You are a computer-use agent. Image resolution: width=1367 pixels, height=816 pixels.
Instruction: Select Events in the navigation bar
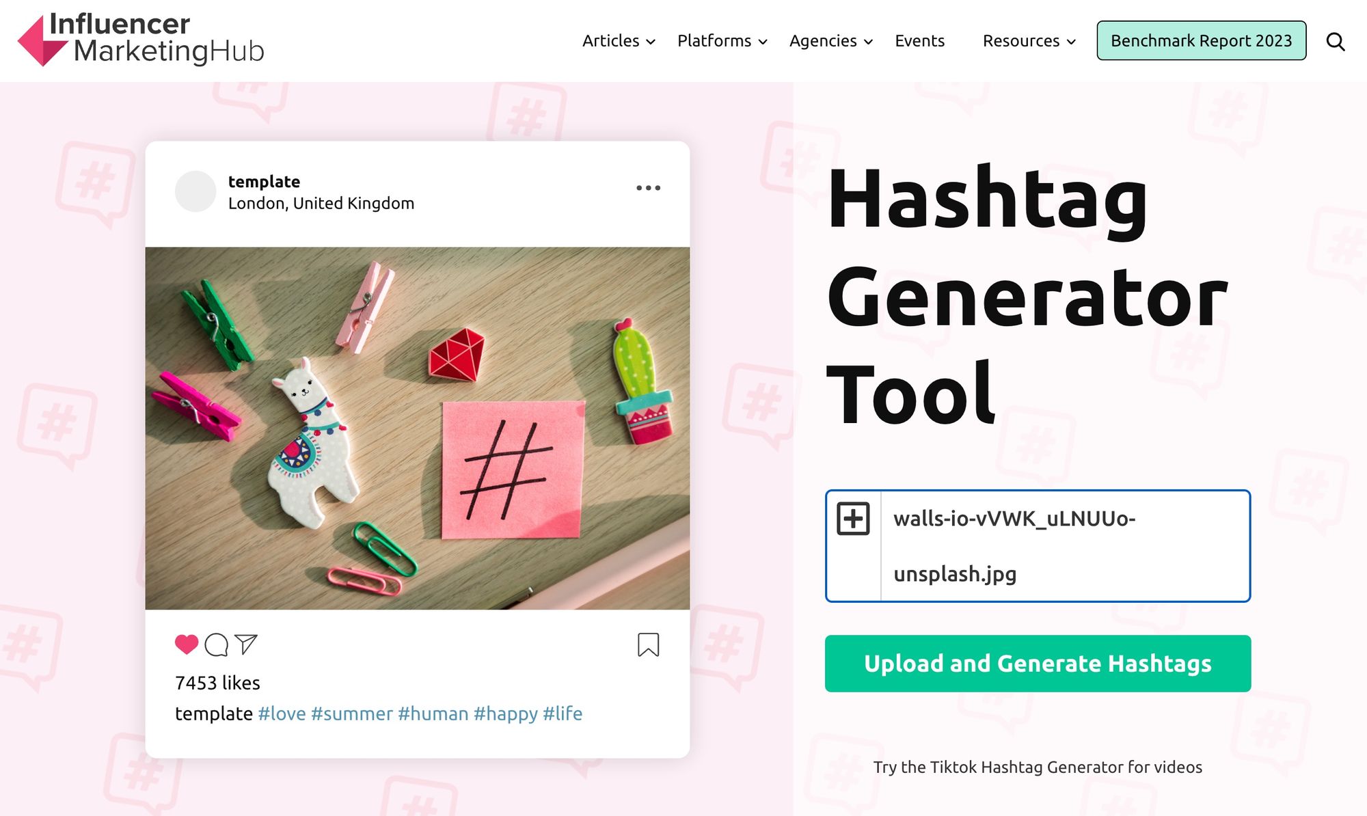919,41
